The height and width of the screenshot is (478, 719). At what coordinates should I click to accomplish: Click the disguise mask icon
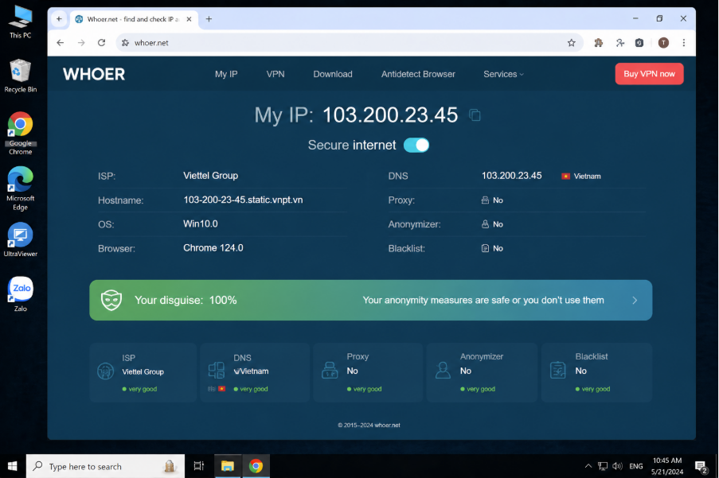(111, 301)
